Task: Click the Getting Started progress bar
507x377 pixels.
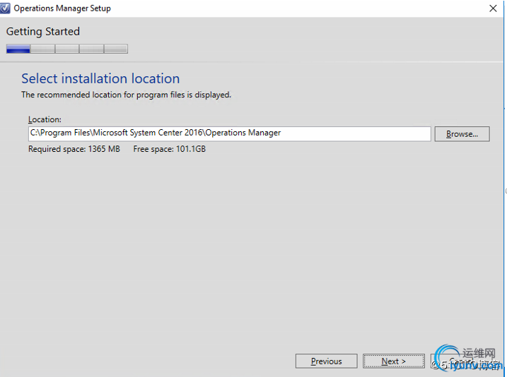Action: [67, 49]
